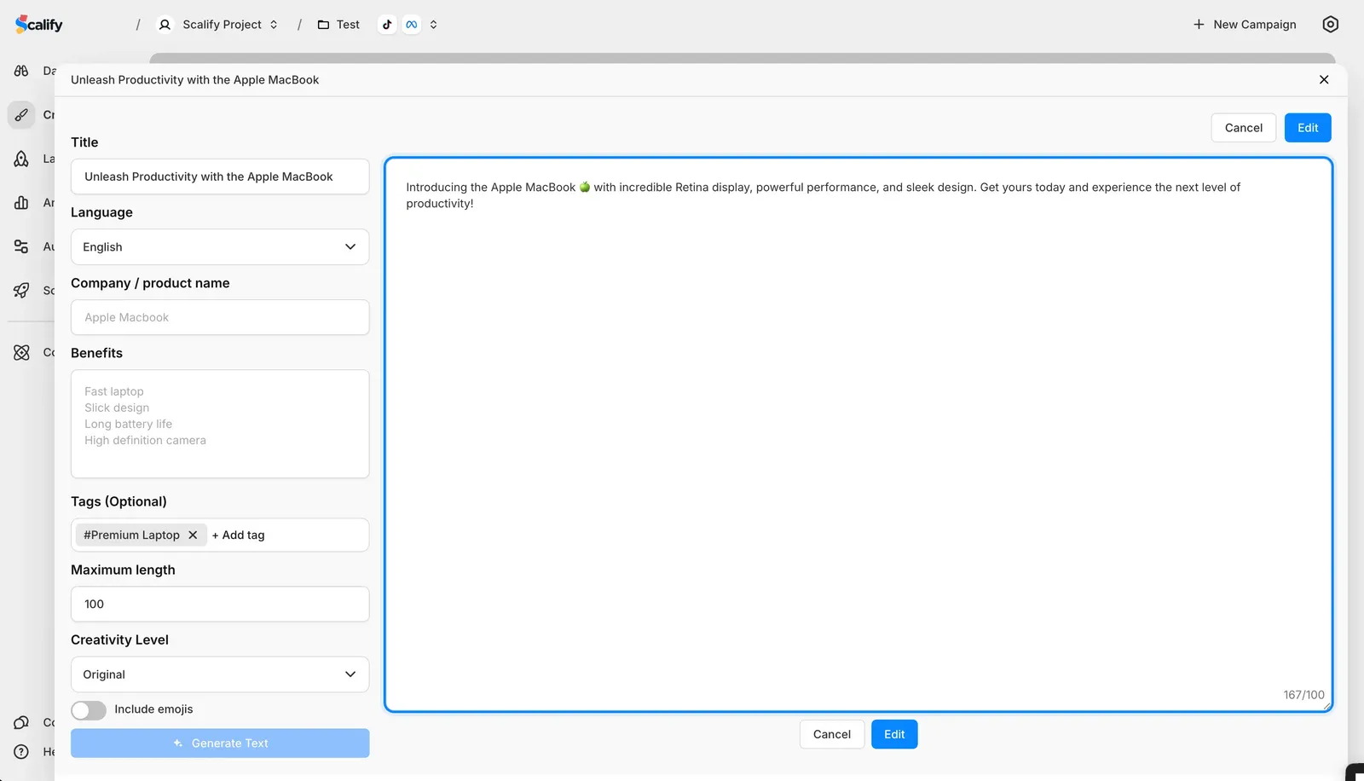Click the Maximum length input field
This screenshot has width=1364, height=781.
click(x=220, y=605)
